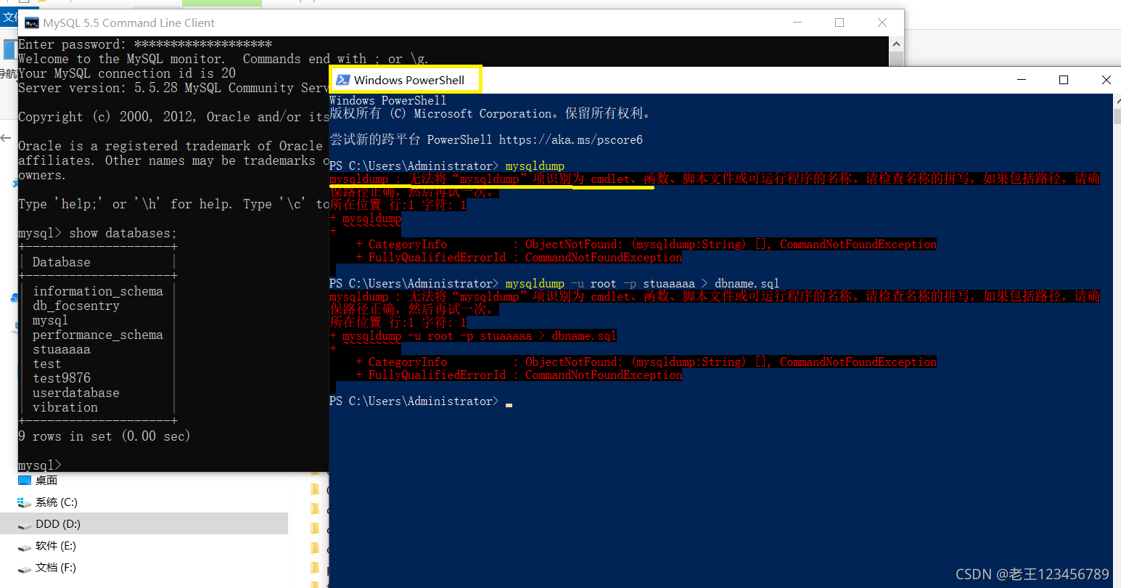This screenshot has width=1121, height=588.
Task: Maximize the Windows PowerShell window
Action: coord(1064,80)
